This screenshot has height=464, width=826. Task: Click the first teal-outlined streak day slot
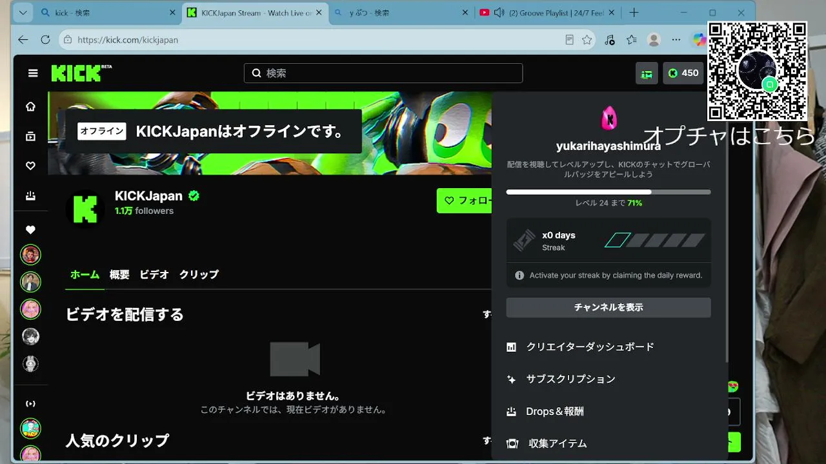(617, 240)
